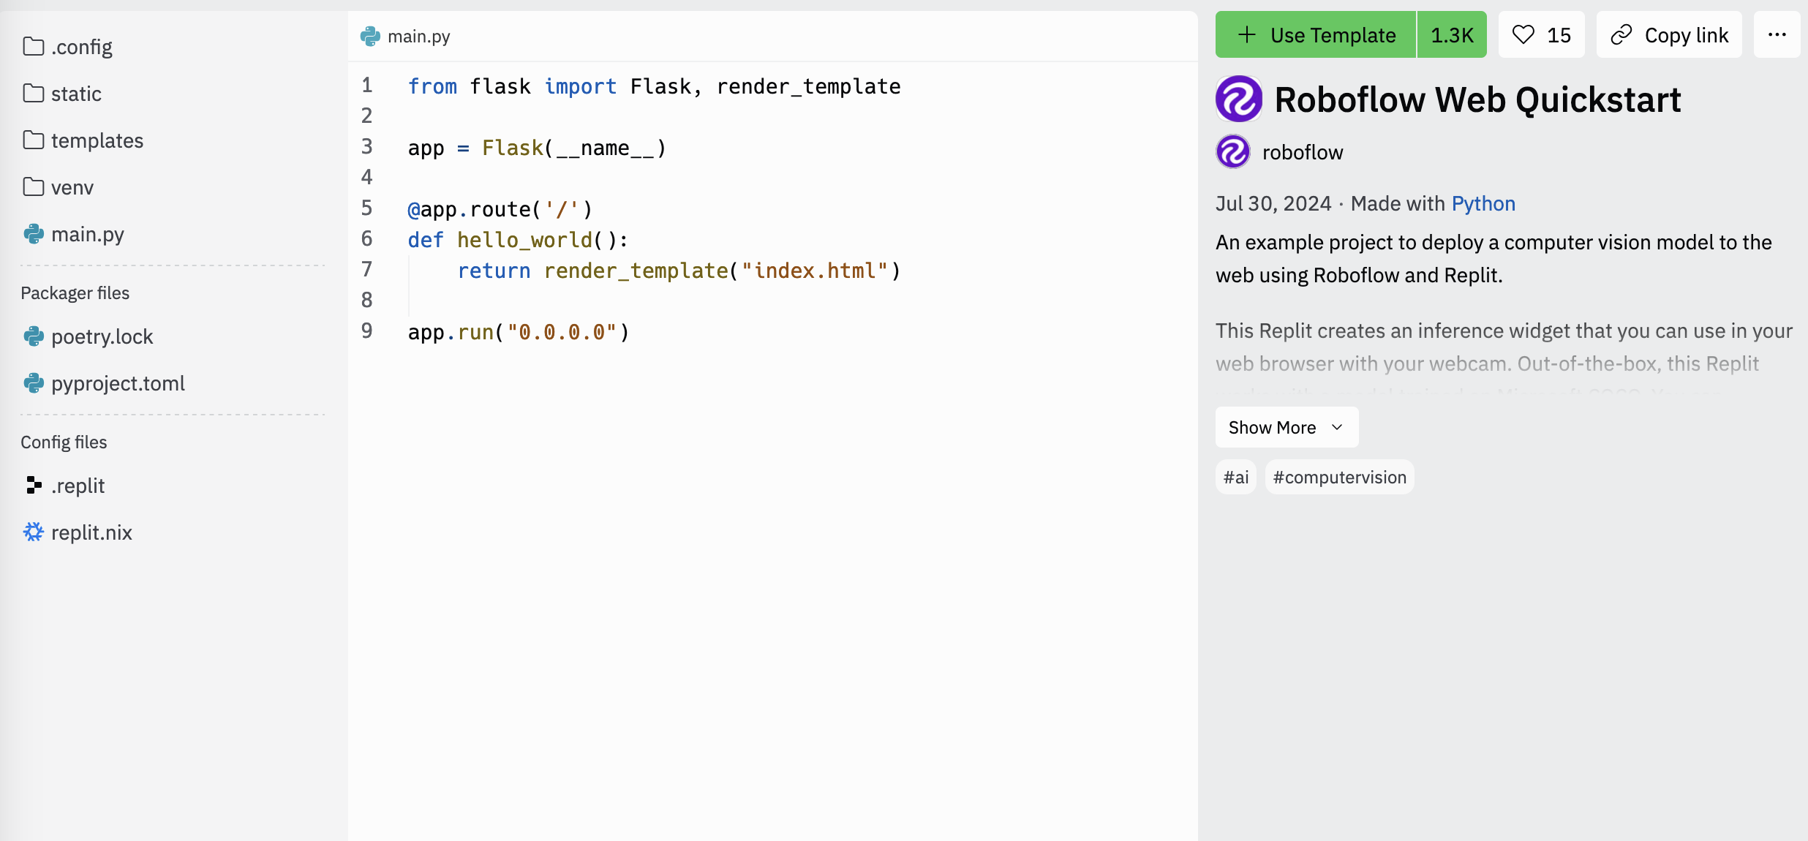
Task: Open main.py in the file tree
Action: pos(87,234)
